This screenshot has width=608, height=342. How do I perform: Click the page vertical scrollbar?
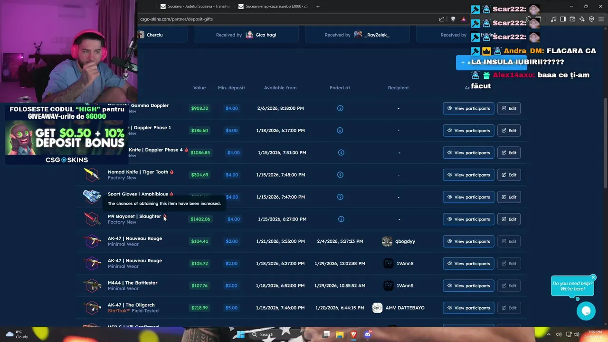click(606, 142)
